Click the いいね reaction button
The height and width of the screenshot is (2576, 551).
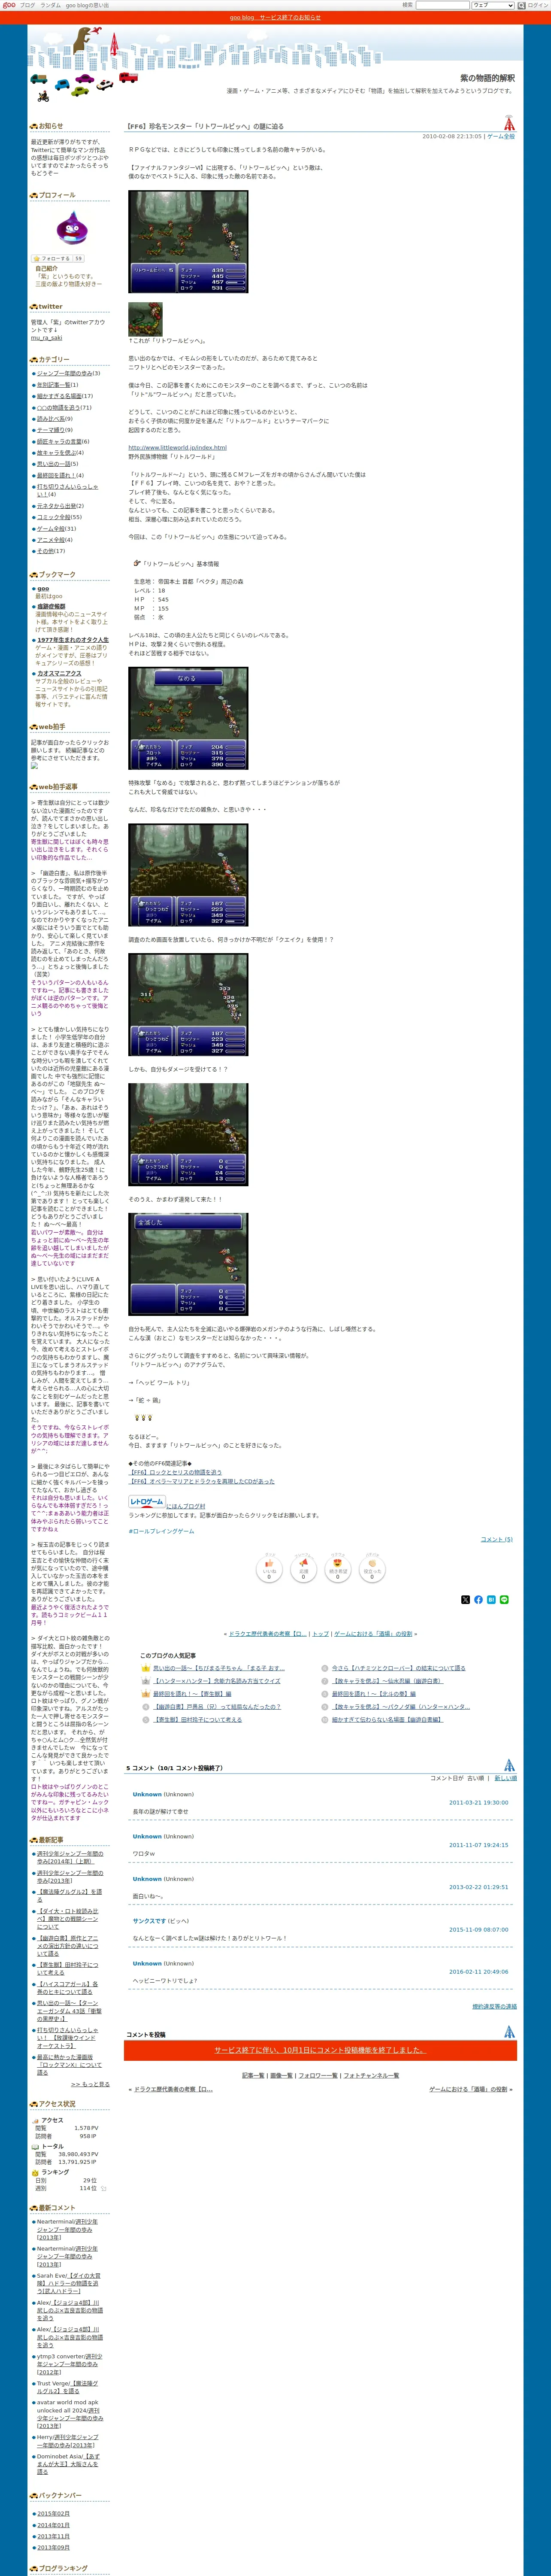[269, 1569]
